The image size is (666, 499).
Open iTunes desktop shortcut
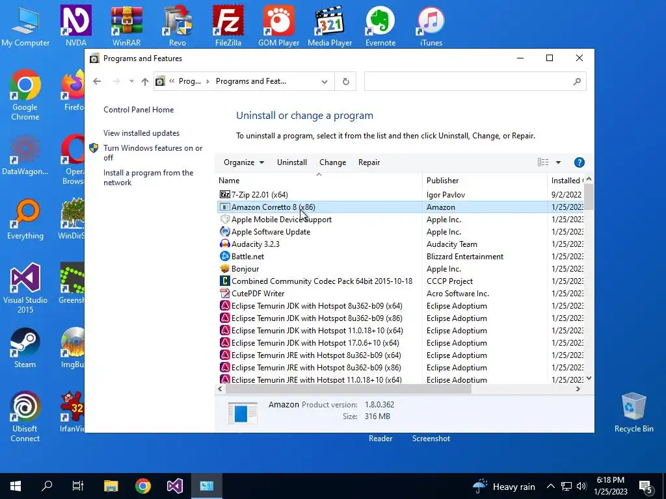pos(431,25)
